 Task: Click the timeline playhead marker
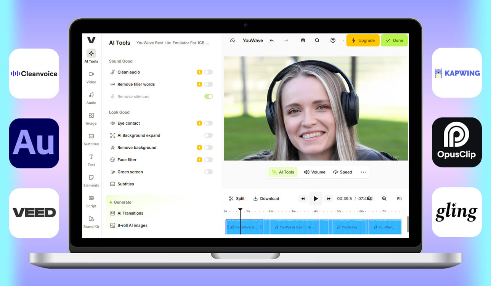pyautogui.click(x=240, y=210)
